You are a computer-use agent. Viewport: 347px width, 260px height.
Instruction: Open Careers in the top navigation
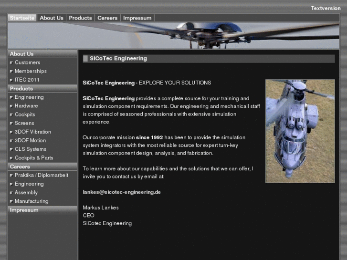107,18
